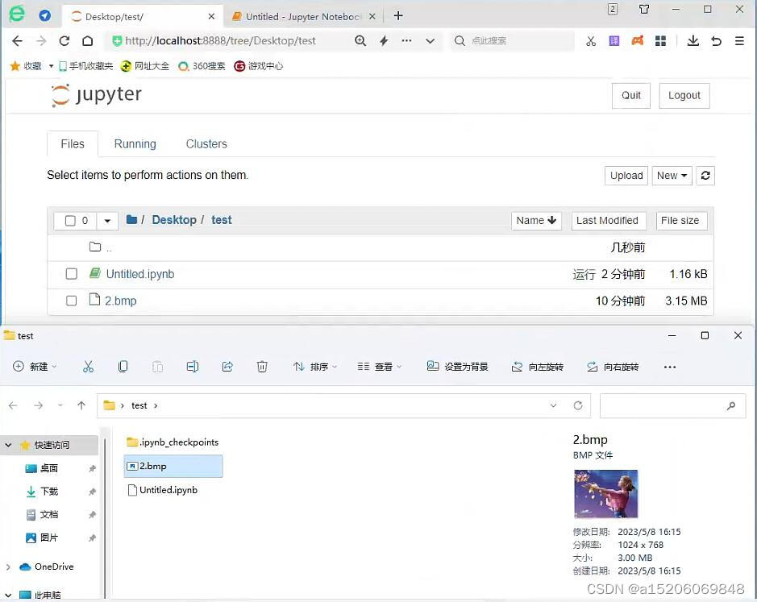Open a new browser tab

tap(398, 16)
